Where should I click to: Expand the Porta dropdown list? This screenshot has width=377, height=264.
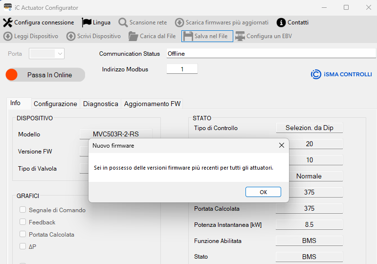coord(60,54)
